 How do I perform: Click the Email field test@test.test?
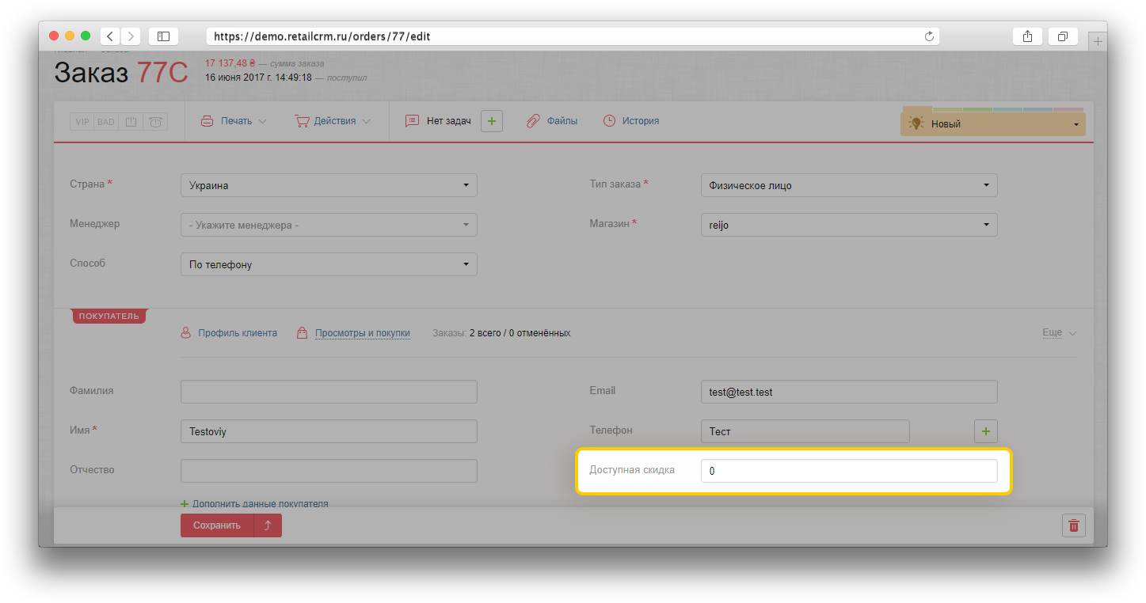point(849,392)
